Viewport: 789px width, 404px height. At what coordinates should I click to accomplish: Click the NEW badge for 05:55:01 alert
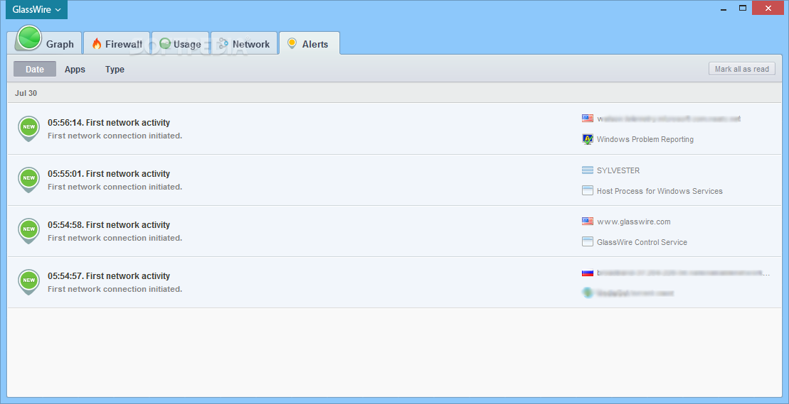click(x=28, y=179)
